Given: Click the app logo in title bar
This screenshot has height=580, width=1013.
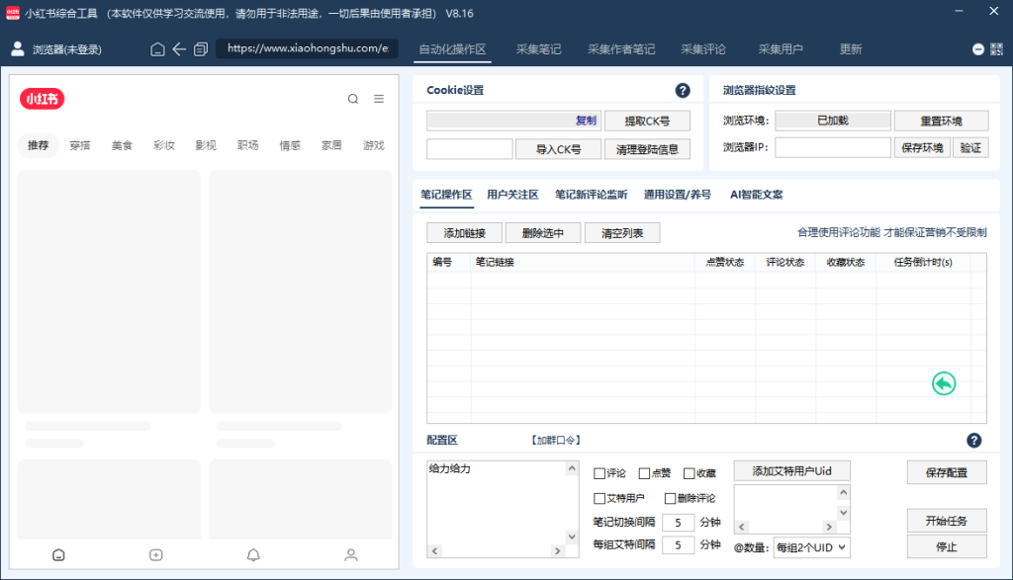Looking at the screenshot, I should point(13,13).
